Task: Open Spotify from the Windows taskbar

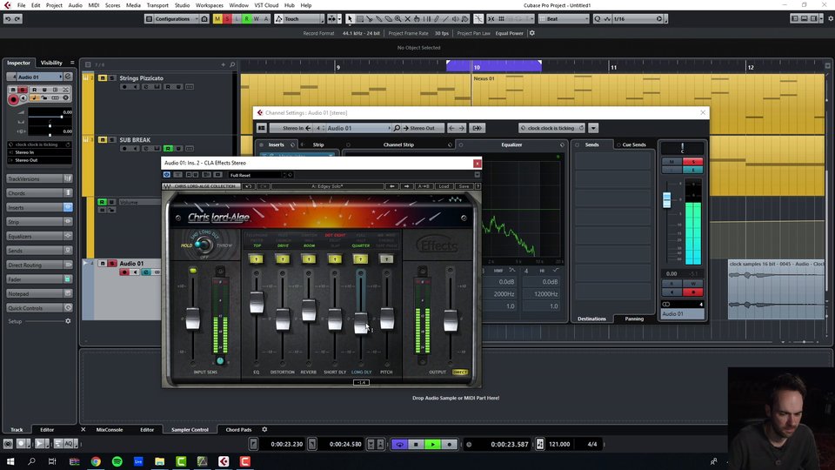Action: (117, 461)
